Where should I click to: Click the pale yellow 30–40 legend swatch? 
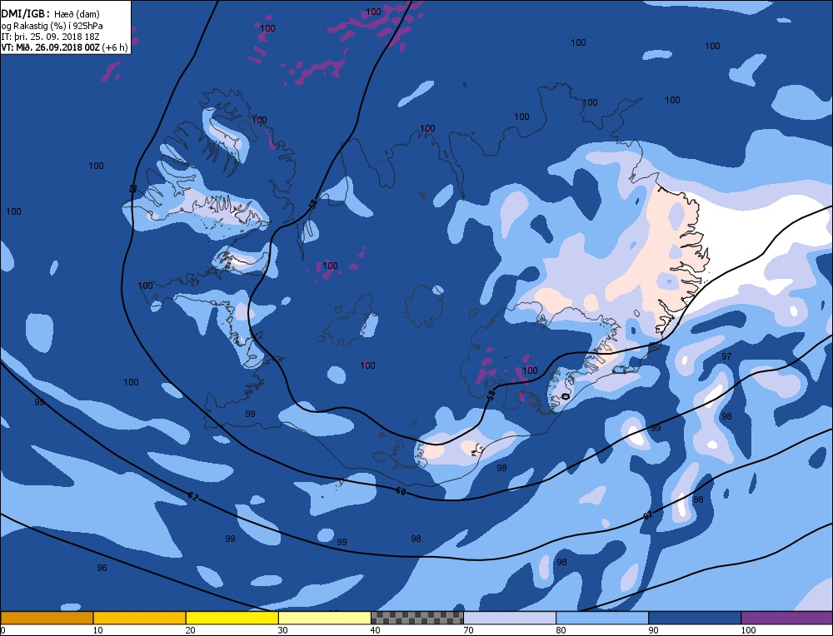click(324, 618)
